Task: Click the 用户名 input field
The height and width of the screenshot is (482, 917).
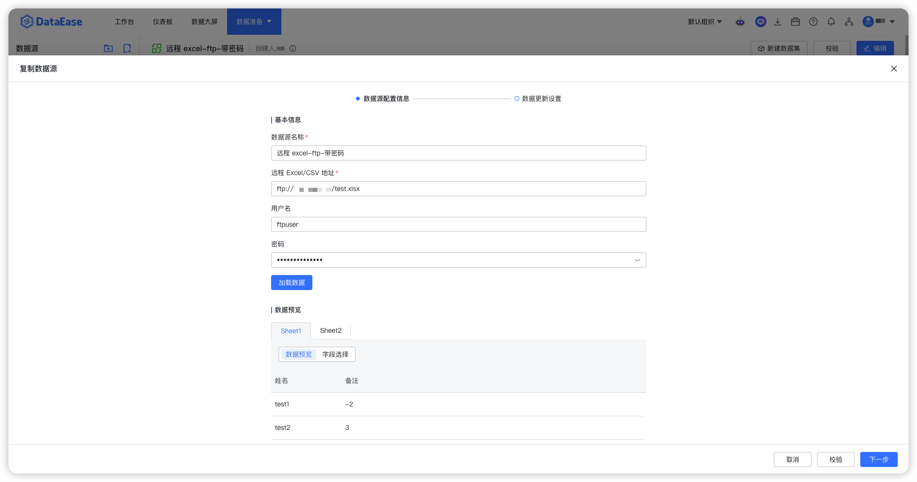Action: coord(459,224)
